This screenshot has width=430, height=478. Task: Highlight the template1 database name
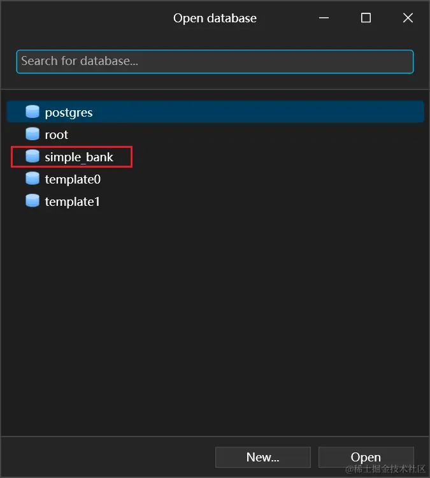pos(73,202)
